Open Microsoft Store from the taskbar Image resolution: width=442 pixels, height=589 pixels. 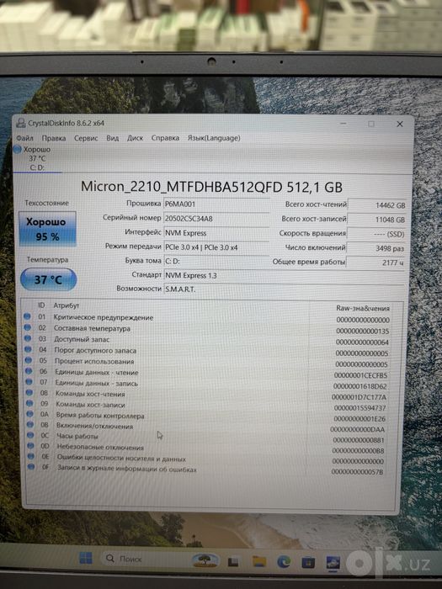tap(308, 562)
